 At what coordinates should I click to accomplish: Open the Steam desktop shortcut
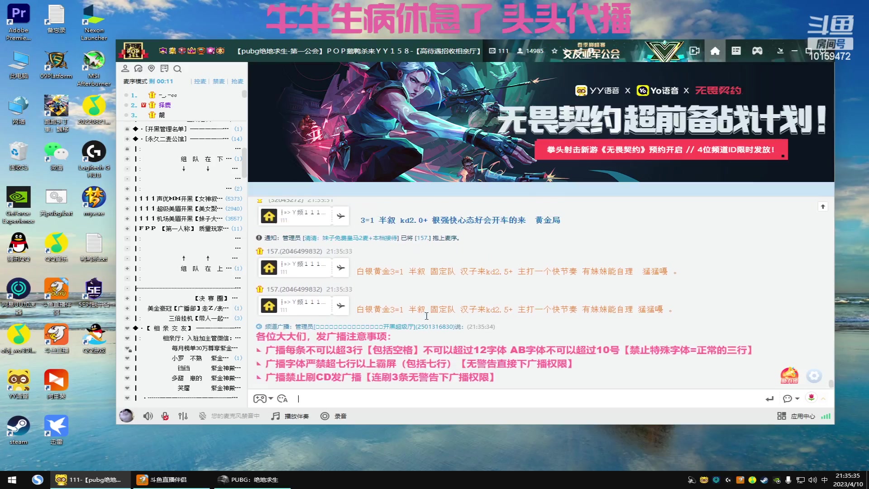pyautogui.click(x=18, y=430)
